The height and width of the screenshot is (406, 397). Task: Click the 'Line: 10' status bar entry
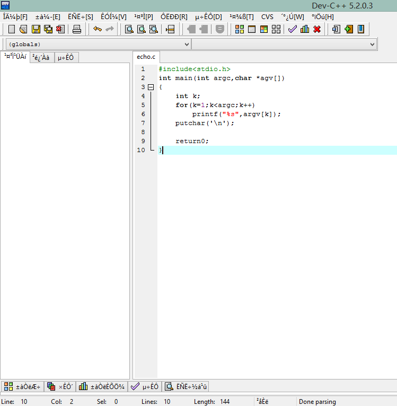point(14,402)
